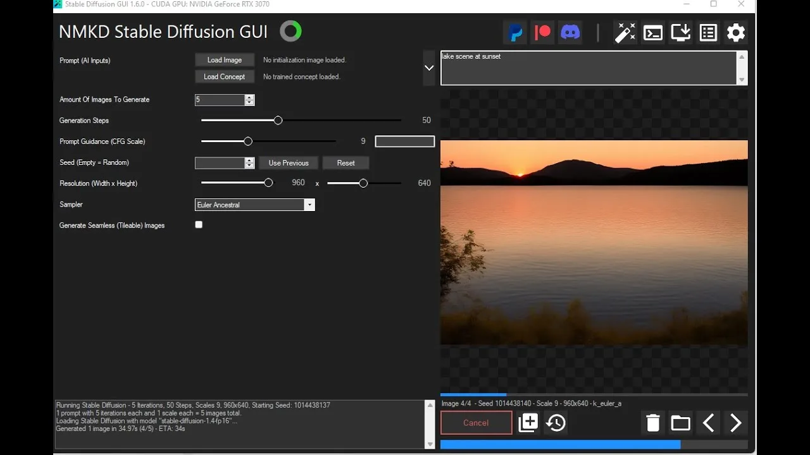Open the Patreon page icon
Viewport: 810px width, 455px height.
pos(543,32)
